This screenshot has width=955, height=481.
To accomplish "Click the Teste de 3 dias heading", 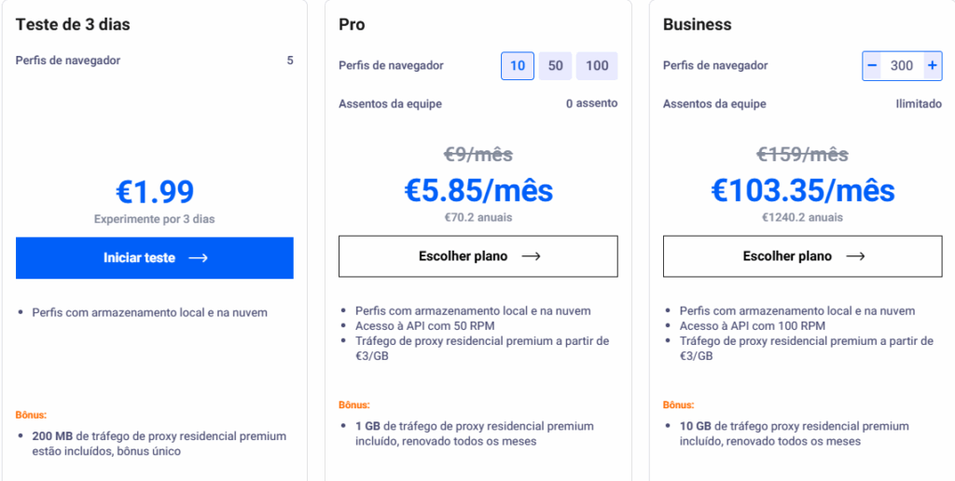I will tap(73, 24).
